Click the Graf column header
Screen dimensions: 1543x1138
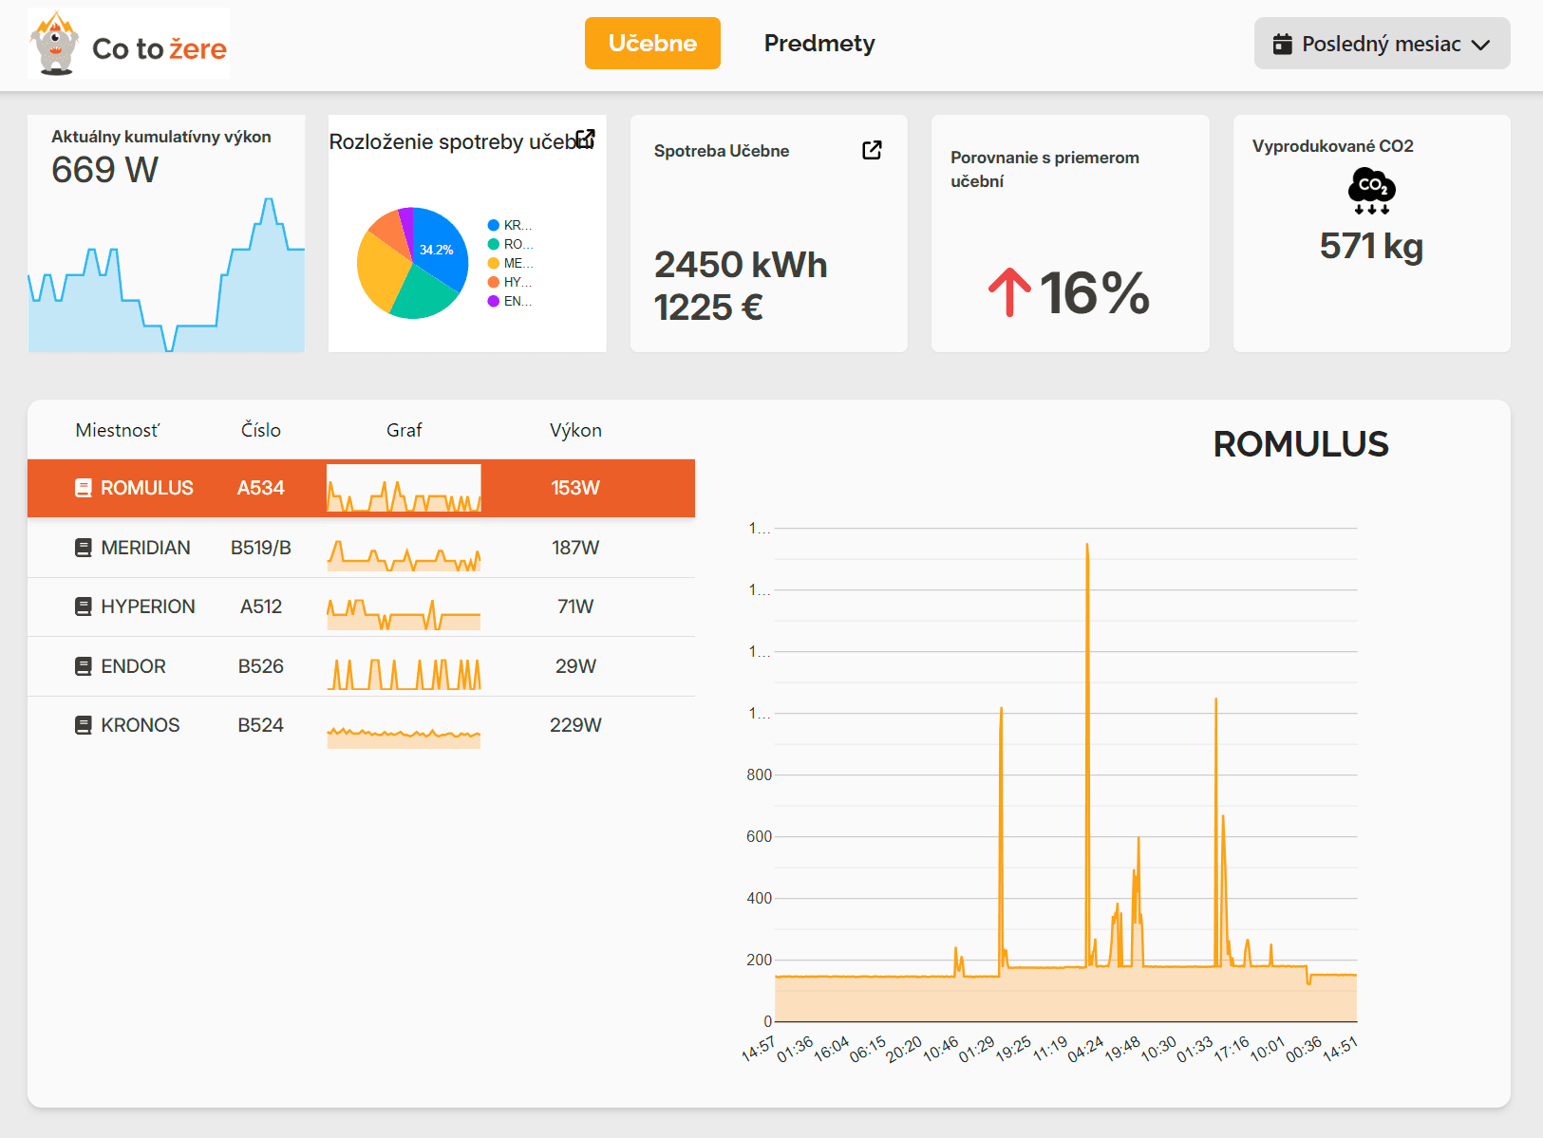[404, 430]
